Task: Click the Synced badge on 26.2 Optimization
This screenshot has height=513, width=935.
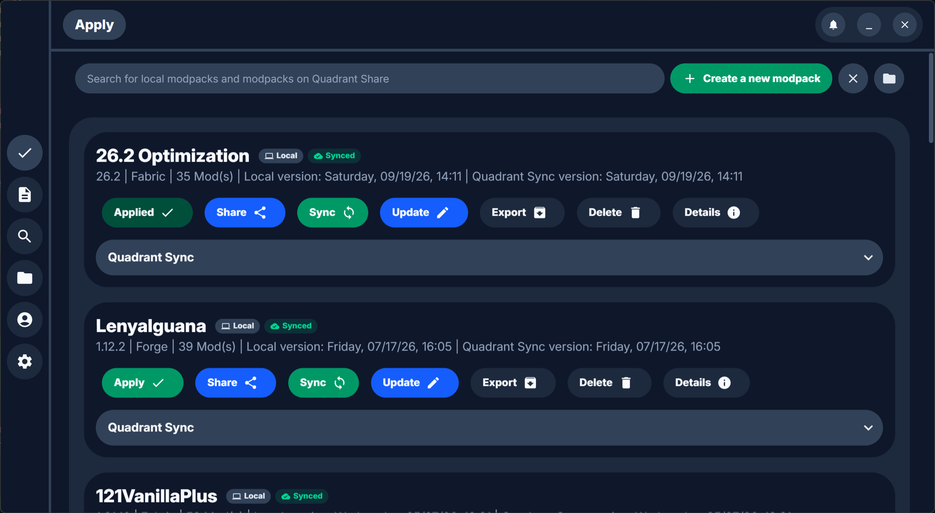Action: (x=334, y=156)
